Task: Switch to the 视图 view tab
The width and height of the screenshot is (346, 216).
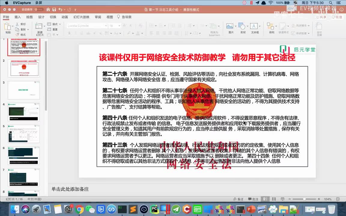Action: (110, 17)
